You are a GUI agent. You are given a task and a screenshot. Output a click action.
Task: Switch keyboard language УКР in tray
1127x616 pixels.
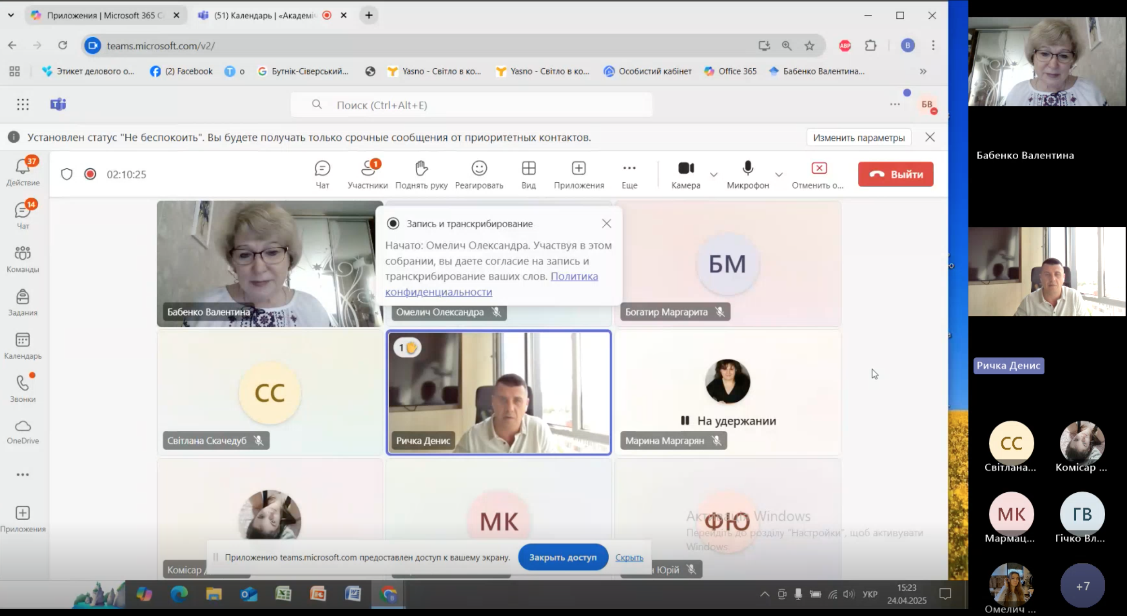click(870, 594)
